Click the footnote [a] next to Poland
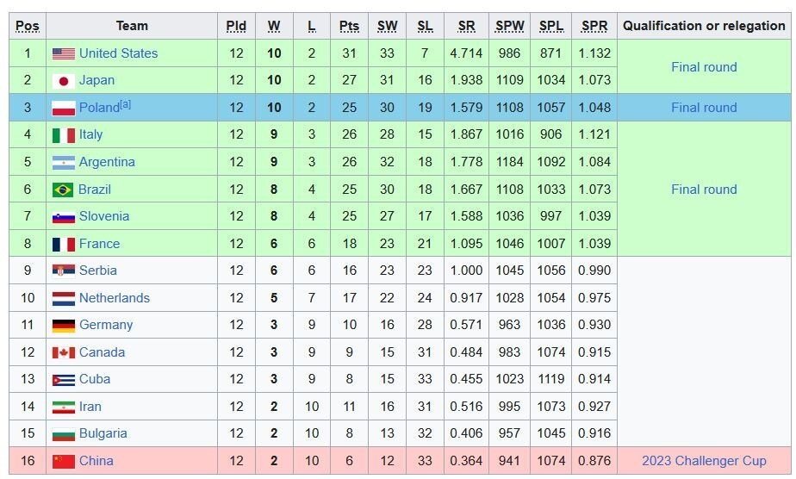The height and width of the screenshot is (479, 796). pos(126,105)
